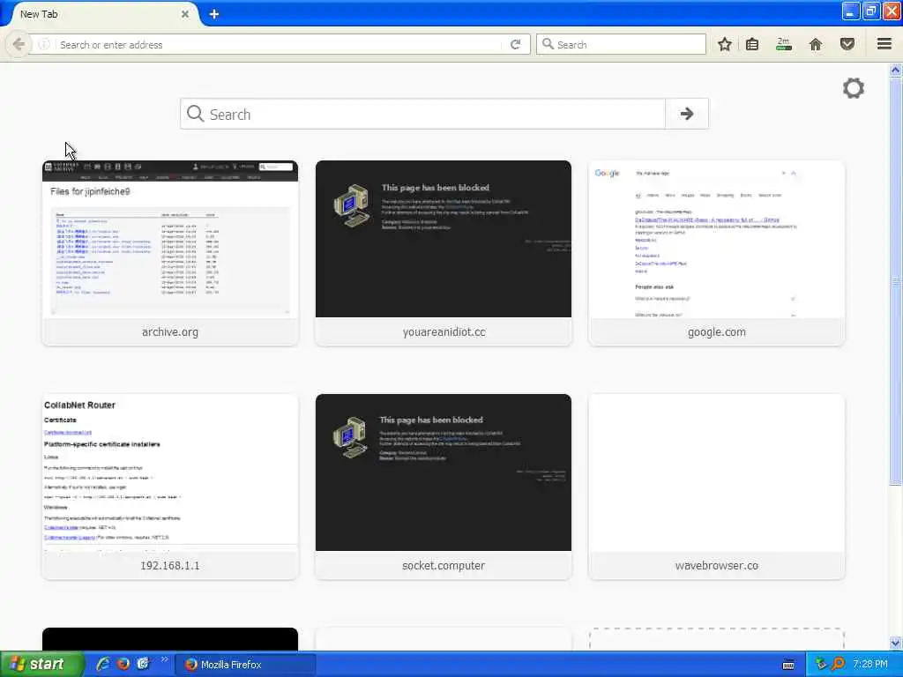903x677 pixels.
Task: Bookmark this page with the star icon
Action: coord(725,44)
